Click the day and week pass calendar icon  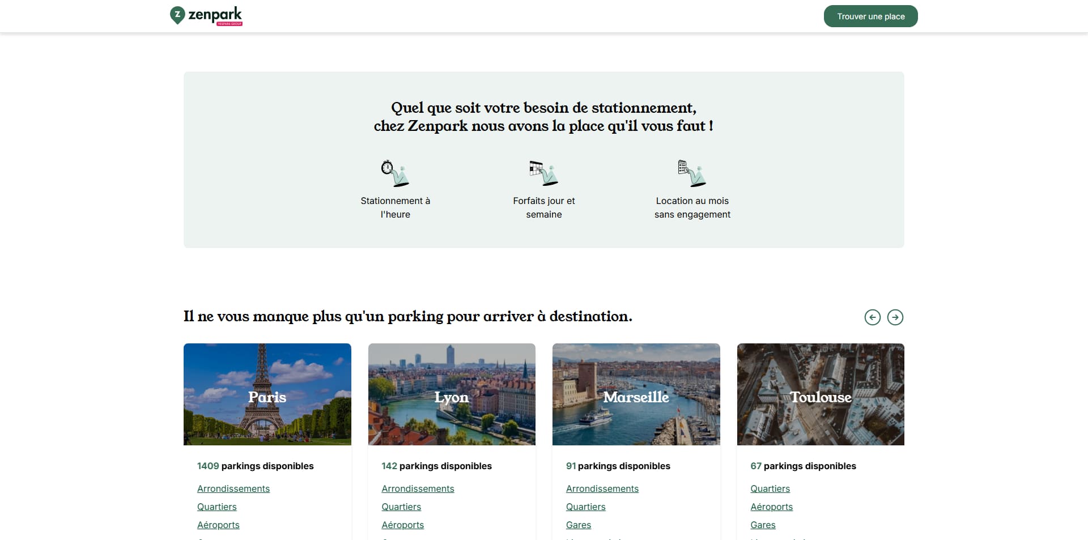pyautogui.click(x=544, y=173)
